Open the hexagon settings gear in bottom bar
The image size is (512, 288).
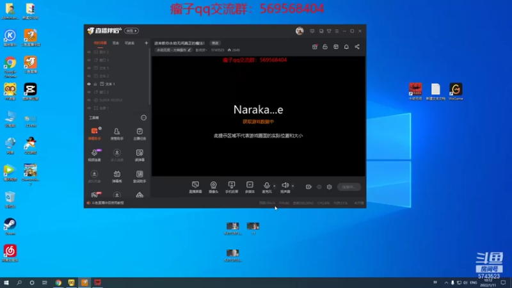[329, 187]
